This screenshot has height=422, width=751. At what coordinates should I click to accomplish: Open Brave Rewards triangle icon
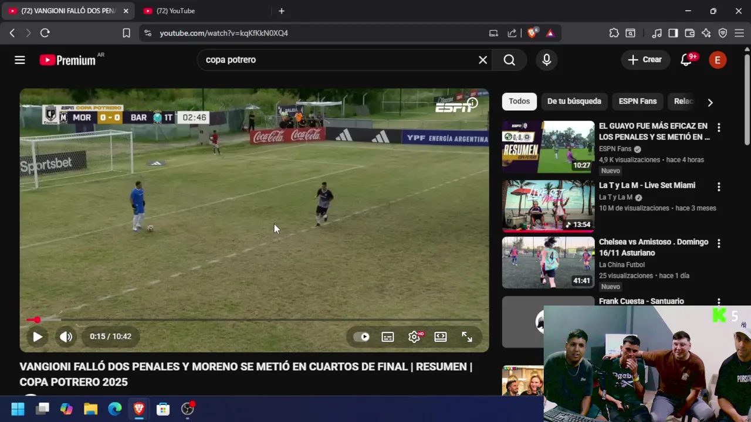[550, 33]
